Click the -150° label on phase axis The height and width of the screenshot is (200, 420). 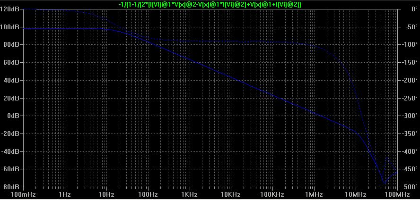pos(409,62)
